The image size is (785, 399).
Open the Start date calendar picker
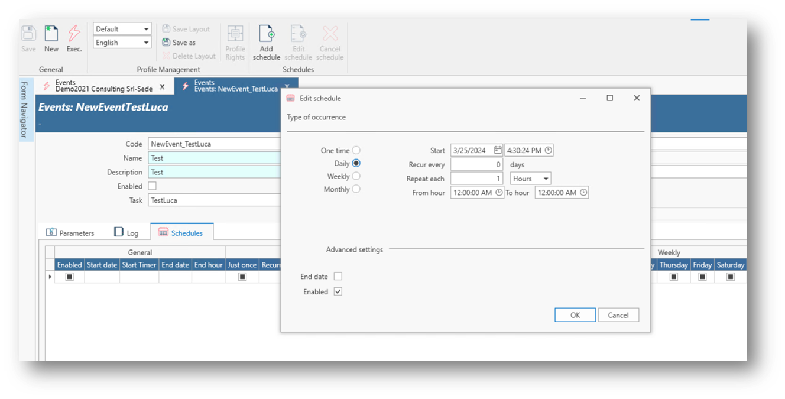pos(498,150)
